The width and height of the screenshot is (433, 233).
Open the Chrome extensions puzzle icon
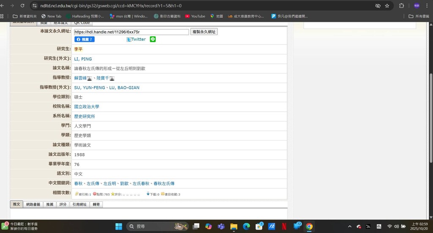[402, 6]
